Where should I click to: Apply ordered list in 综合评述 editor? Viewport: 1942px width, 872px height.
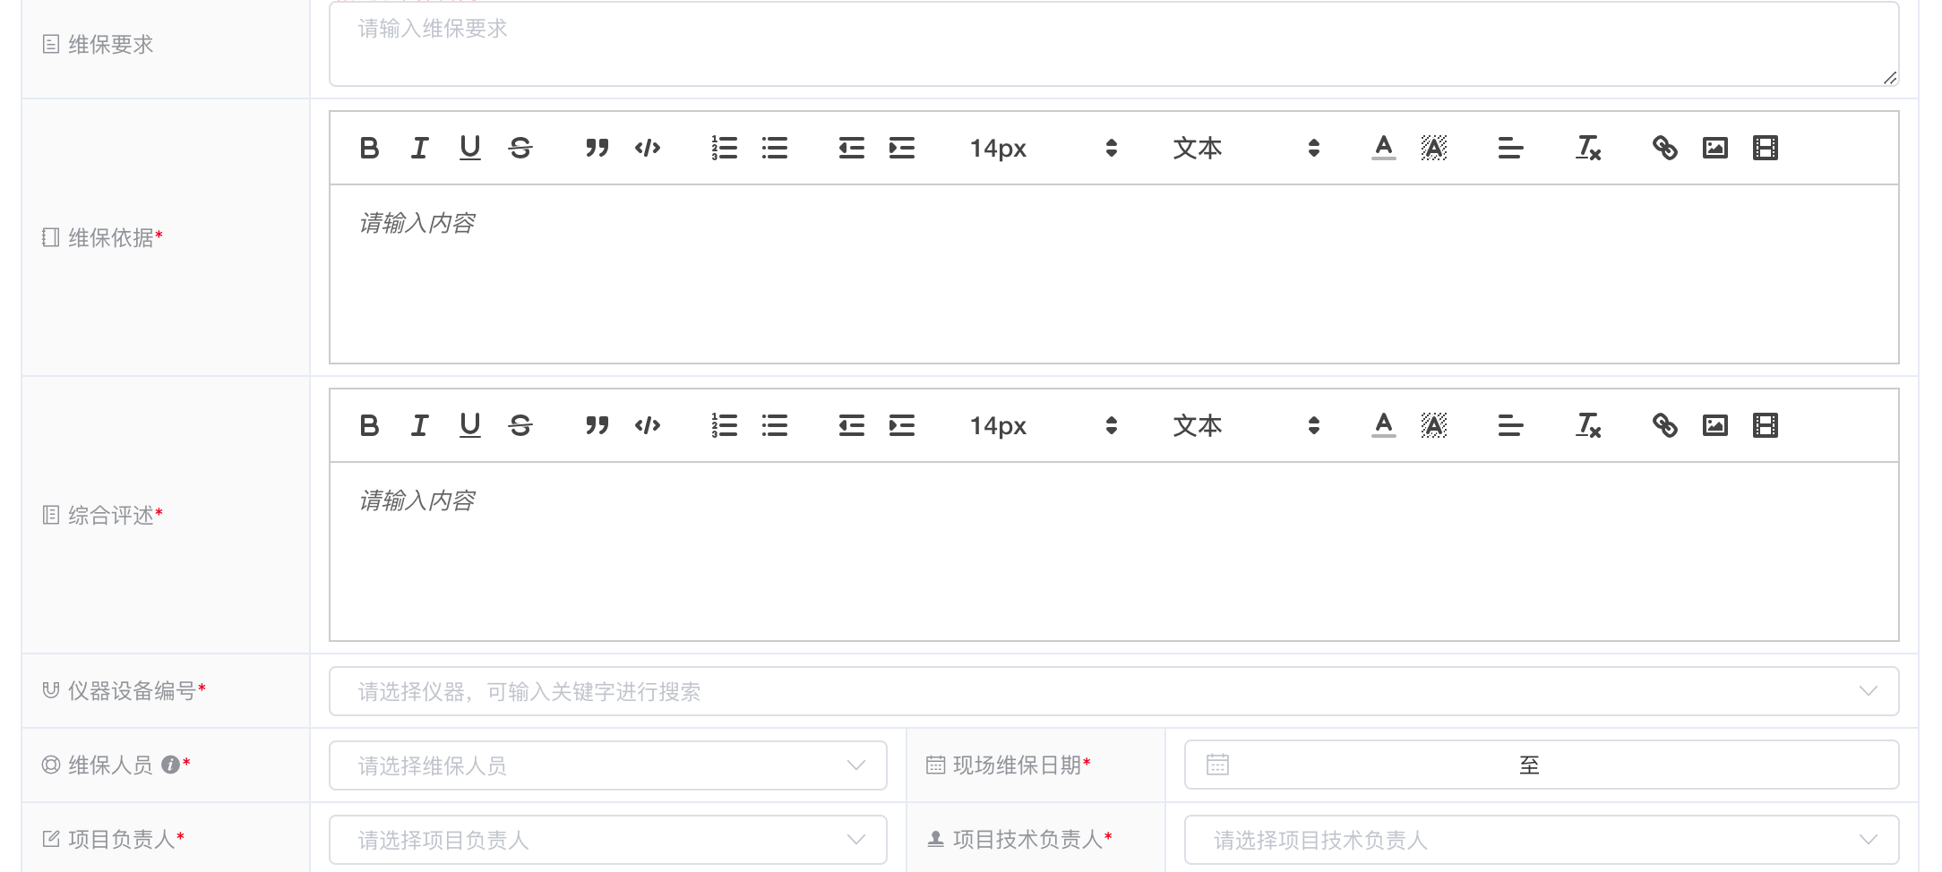(x=724, y=425)
